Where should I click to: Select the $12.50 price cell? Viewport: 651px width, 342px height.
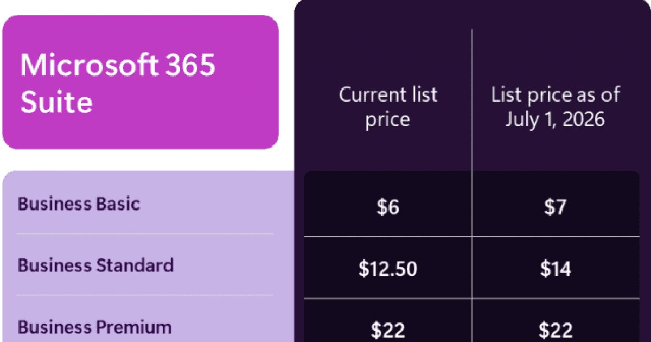388,268
